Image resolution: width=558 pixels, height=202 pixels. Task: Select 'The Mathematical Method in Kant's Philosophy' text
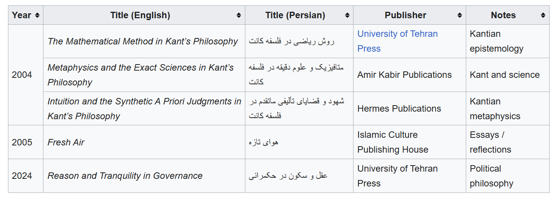[143, 41]
